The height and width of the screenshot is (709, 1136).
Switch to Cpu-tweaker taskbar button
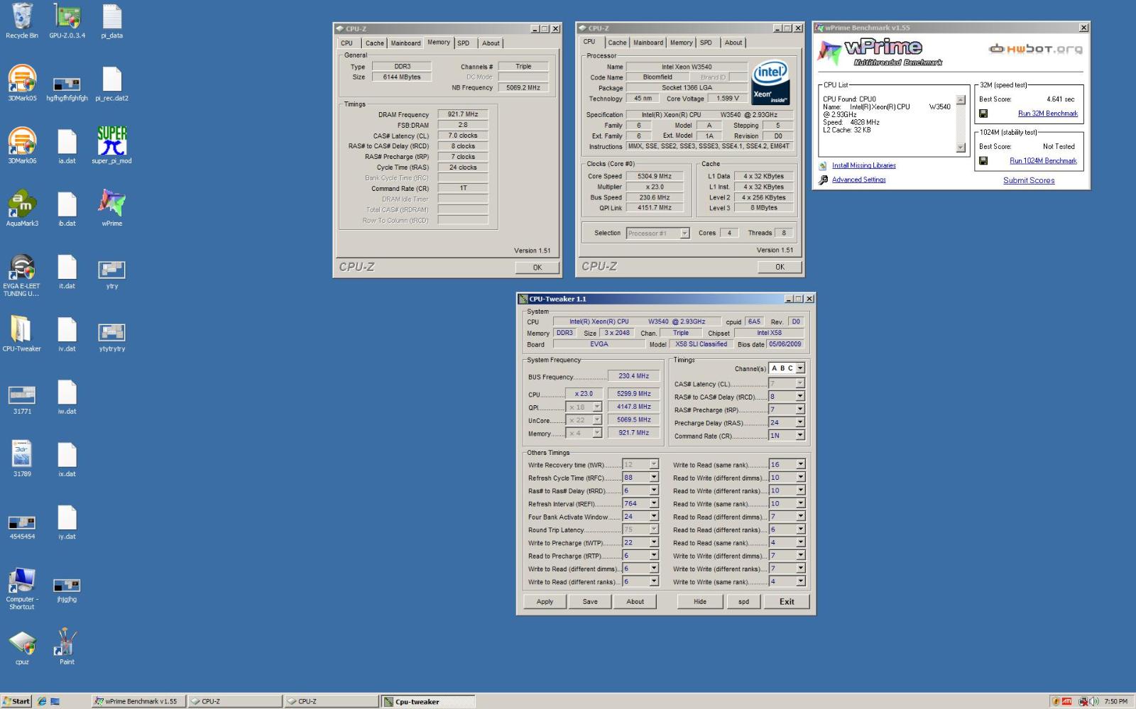[x=428, y=701]
